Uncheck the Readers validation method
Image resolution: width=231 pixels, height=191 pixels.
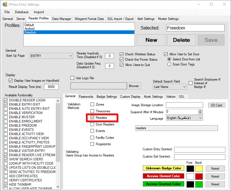click(92, 118)
